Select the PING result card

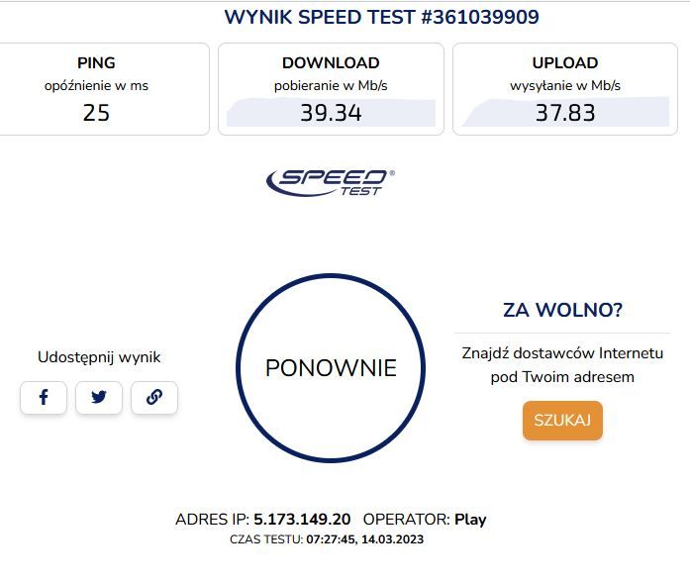coord(104,89)
